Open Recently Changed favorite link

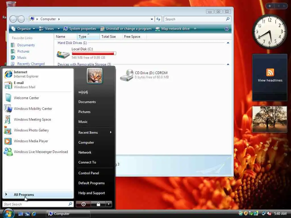coord(31,64)
